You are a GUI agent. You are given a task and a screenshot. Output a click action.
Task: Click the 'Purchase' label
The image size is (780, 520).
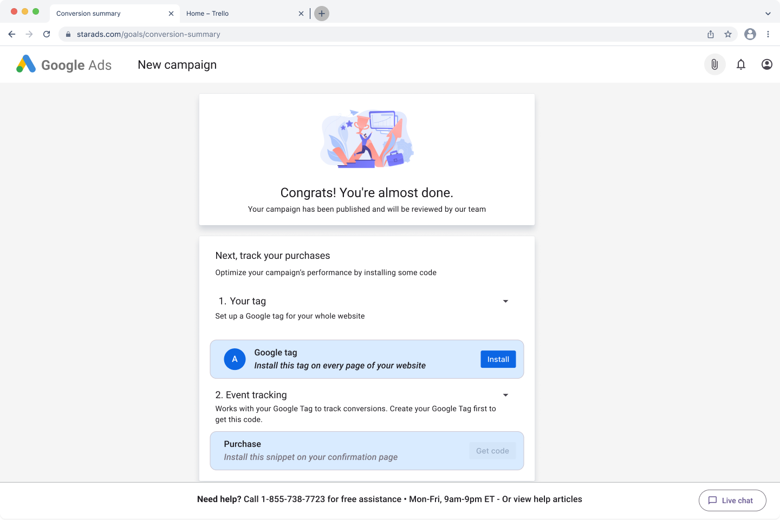click(x=242, y=444)
